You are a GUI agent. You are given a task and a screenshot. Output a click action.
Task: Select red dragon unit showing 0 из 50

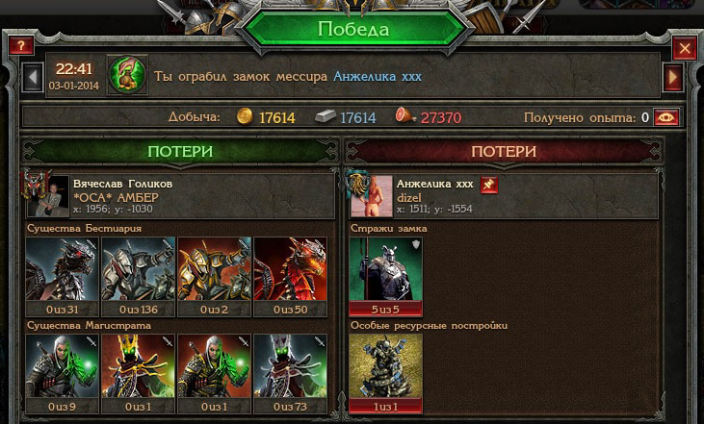[291, 277]
